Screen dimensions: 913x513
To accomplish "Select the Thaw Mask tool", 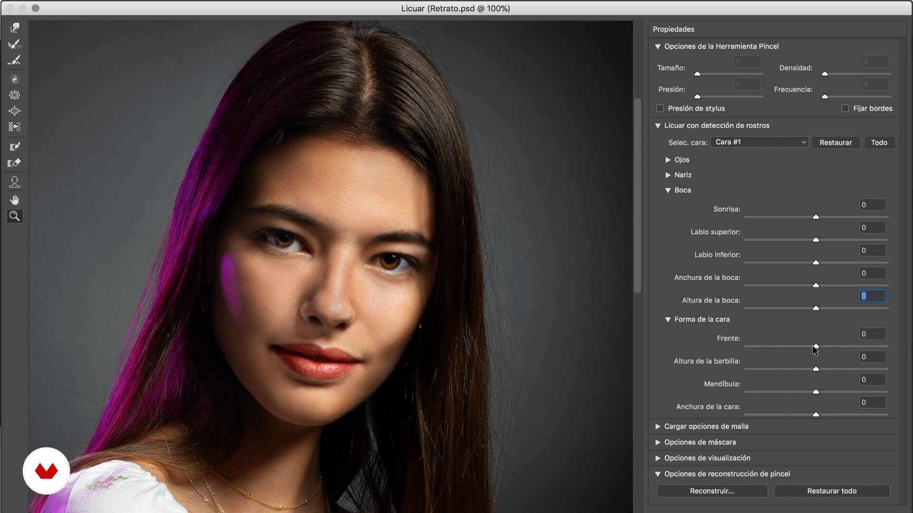I will click(x=15, y=163).
